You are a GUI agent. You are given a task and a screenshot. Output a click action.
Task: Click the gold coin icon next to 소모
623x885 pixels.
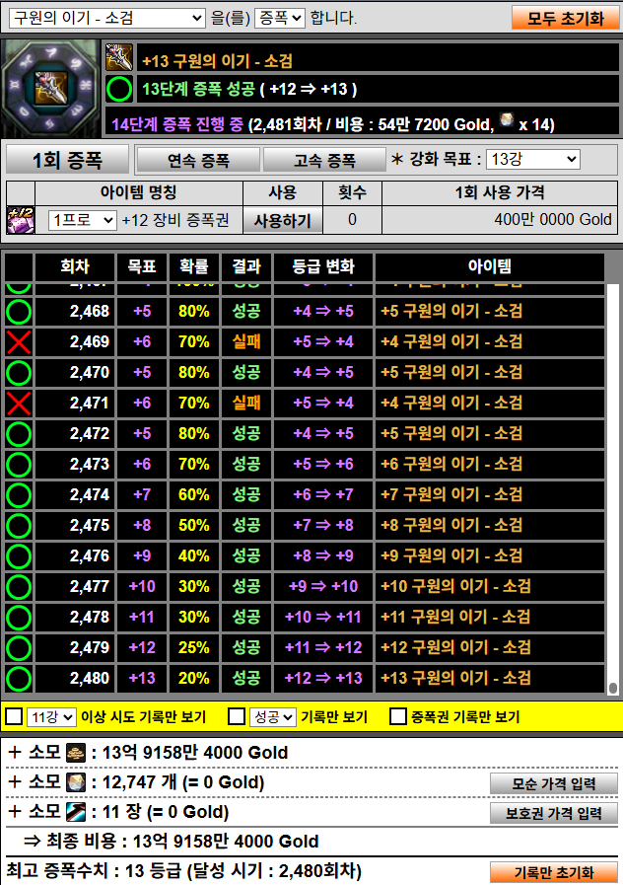[x=76, y=754]
